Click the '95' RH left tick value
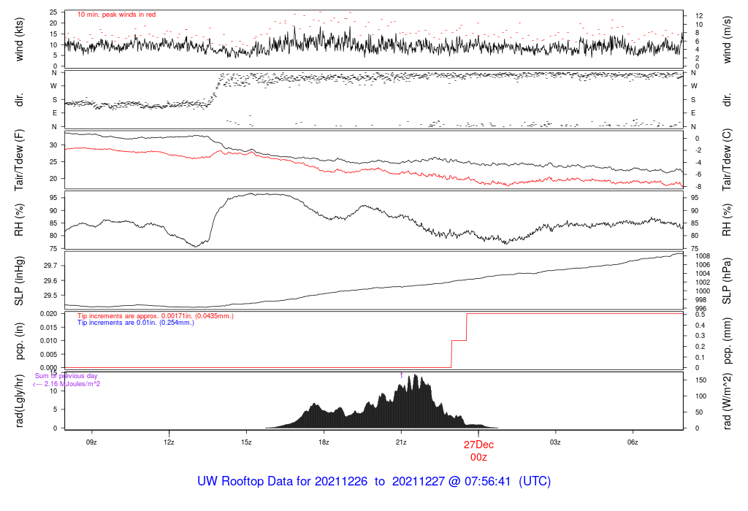748x511 pixels. coord(53,197)
